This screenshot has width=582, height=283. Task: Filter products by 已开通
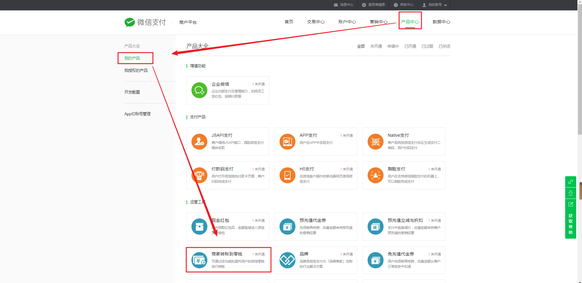click(x=410, y=46)
